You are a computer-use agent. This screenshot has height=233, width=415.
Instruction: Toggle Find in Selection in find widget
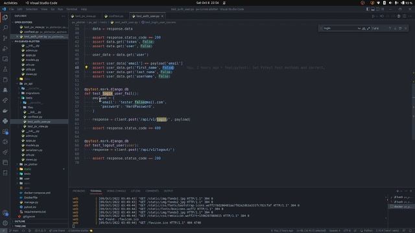click(400, 28)
